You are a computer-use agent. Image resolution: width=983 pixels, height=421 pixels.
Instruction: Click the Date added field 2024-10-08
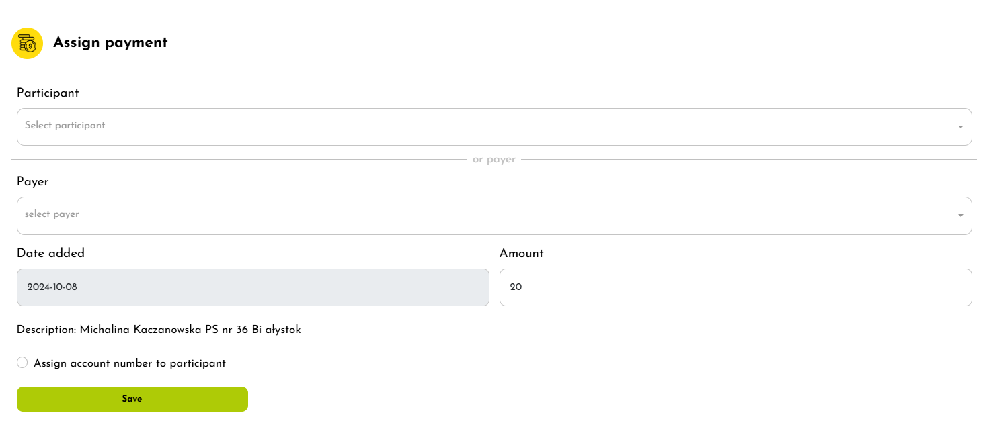click(253, 287)
